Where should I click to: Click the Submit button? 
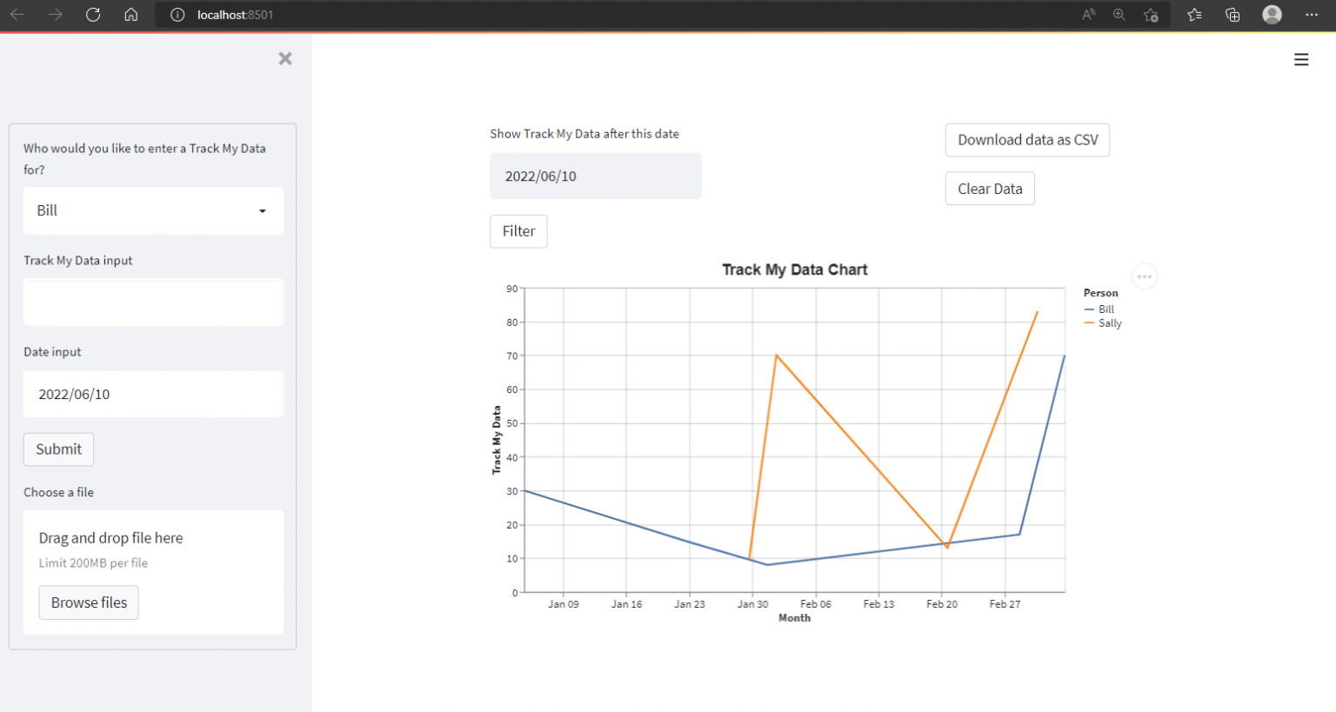point(58,449)
